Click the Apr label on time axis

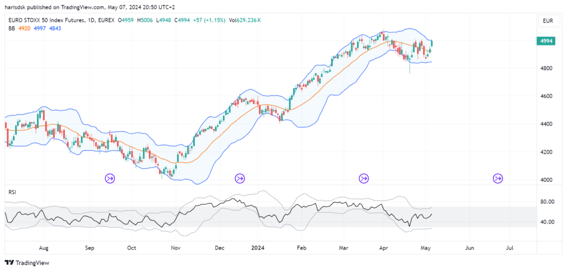click(383, 248)
